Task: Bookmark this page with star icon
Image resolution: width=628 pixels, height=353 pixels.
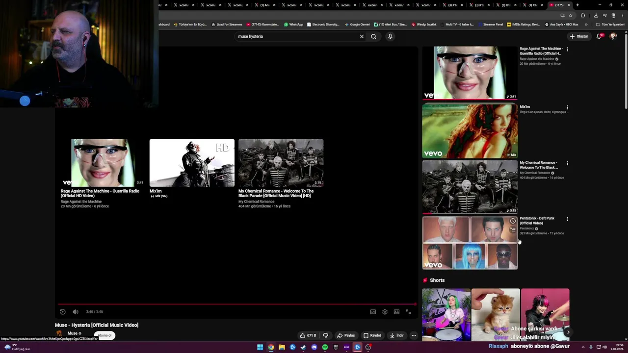Action: pos(571,15)
